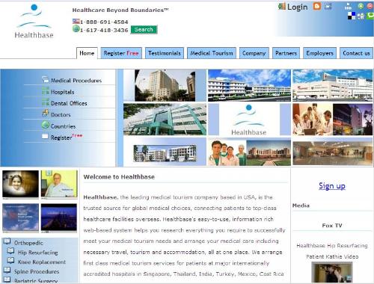Screen dimensions: 374x284
Task: Select the Home tab
Action: [x=87, y=53]
